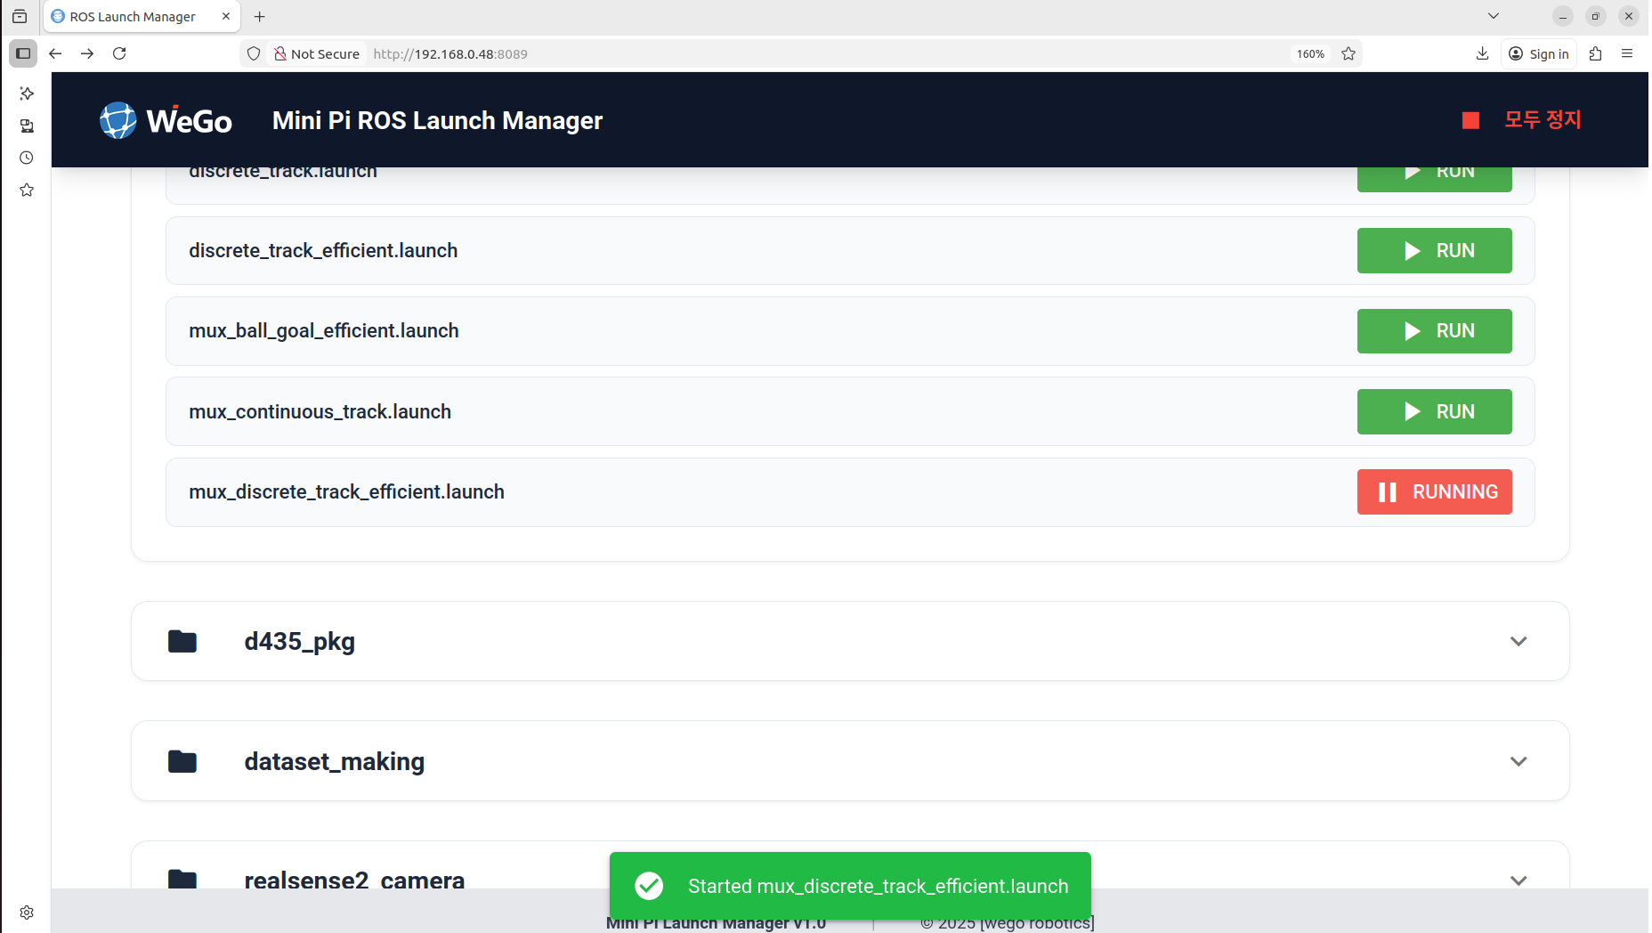Click the dataset_making folder icon
The image size is (1652, 933).
pyautogui.click(x=182, y=761)
